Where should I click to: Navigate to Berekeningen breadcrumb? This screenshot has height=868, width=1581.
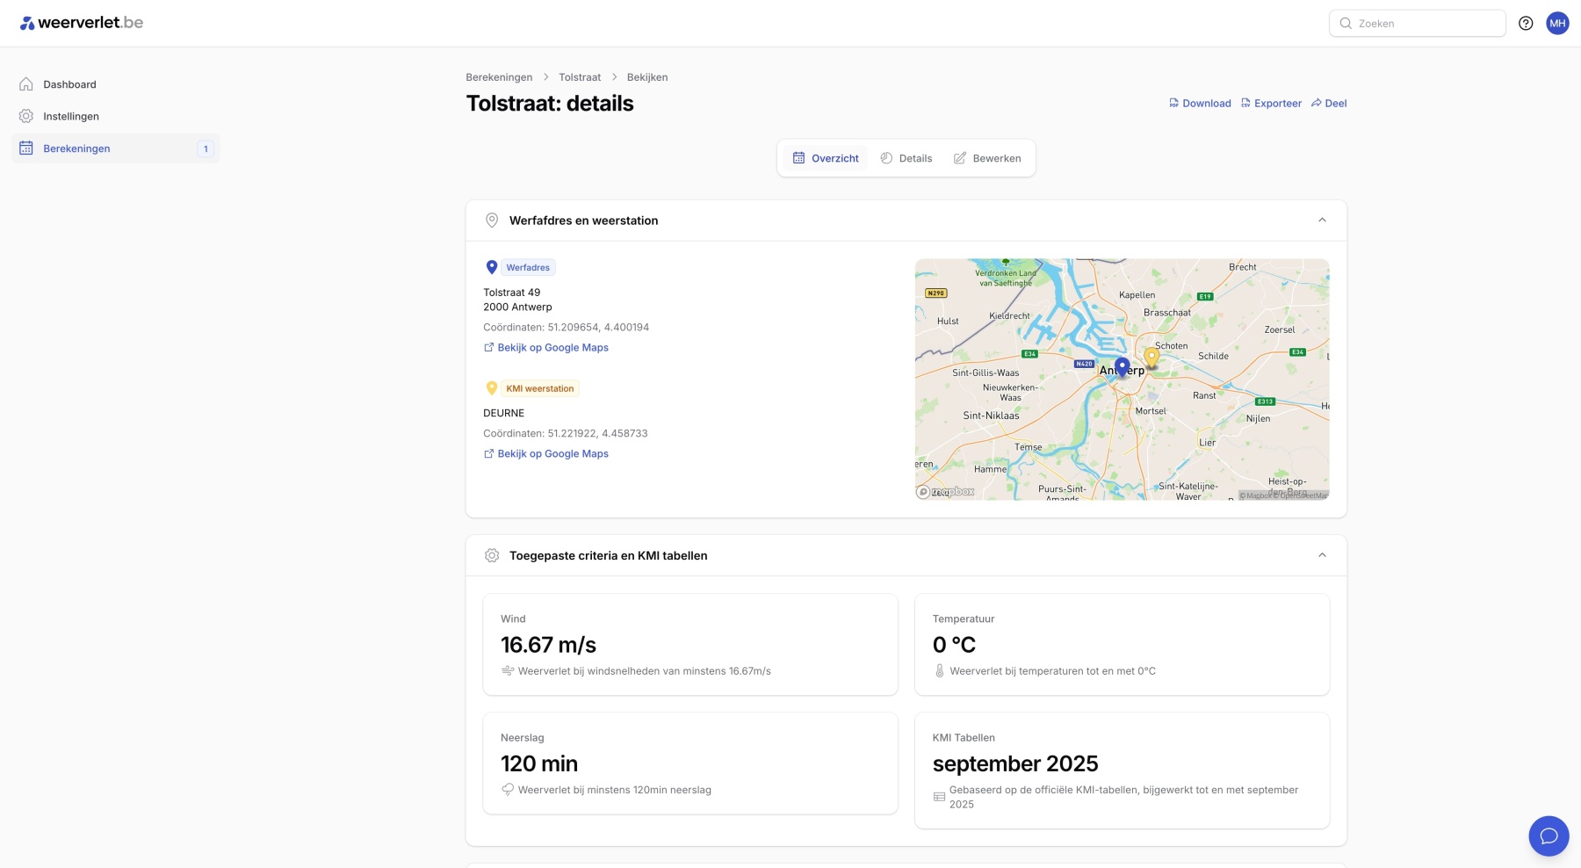click(499, 77)
